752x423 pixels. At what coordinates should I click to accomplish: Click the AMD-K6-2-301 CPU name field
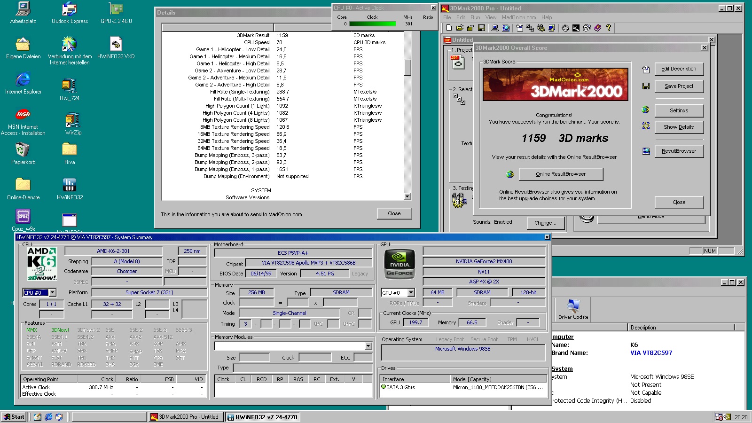[113, 251]
